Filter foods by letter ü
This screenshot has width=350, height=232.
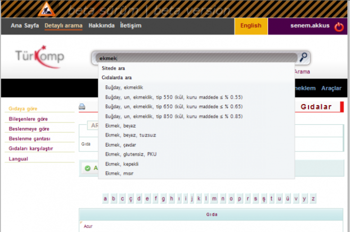tap(287, 199)
